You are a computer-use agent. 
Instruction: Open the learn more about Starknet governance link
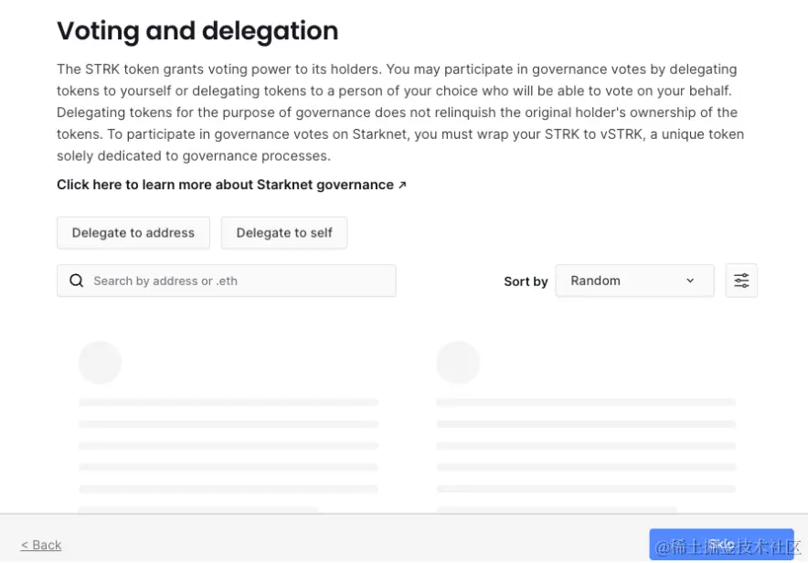coord(225,185)
